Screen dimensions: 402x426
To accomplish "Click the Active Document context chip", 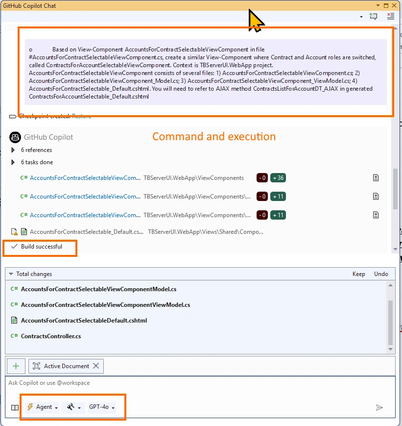I will (66, 366).
